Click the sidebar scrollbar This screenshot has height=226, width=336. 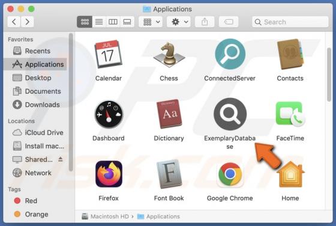click(x=71, y=102)
